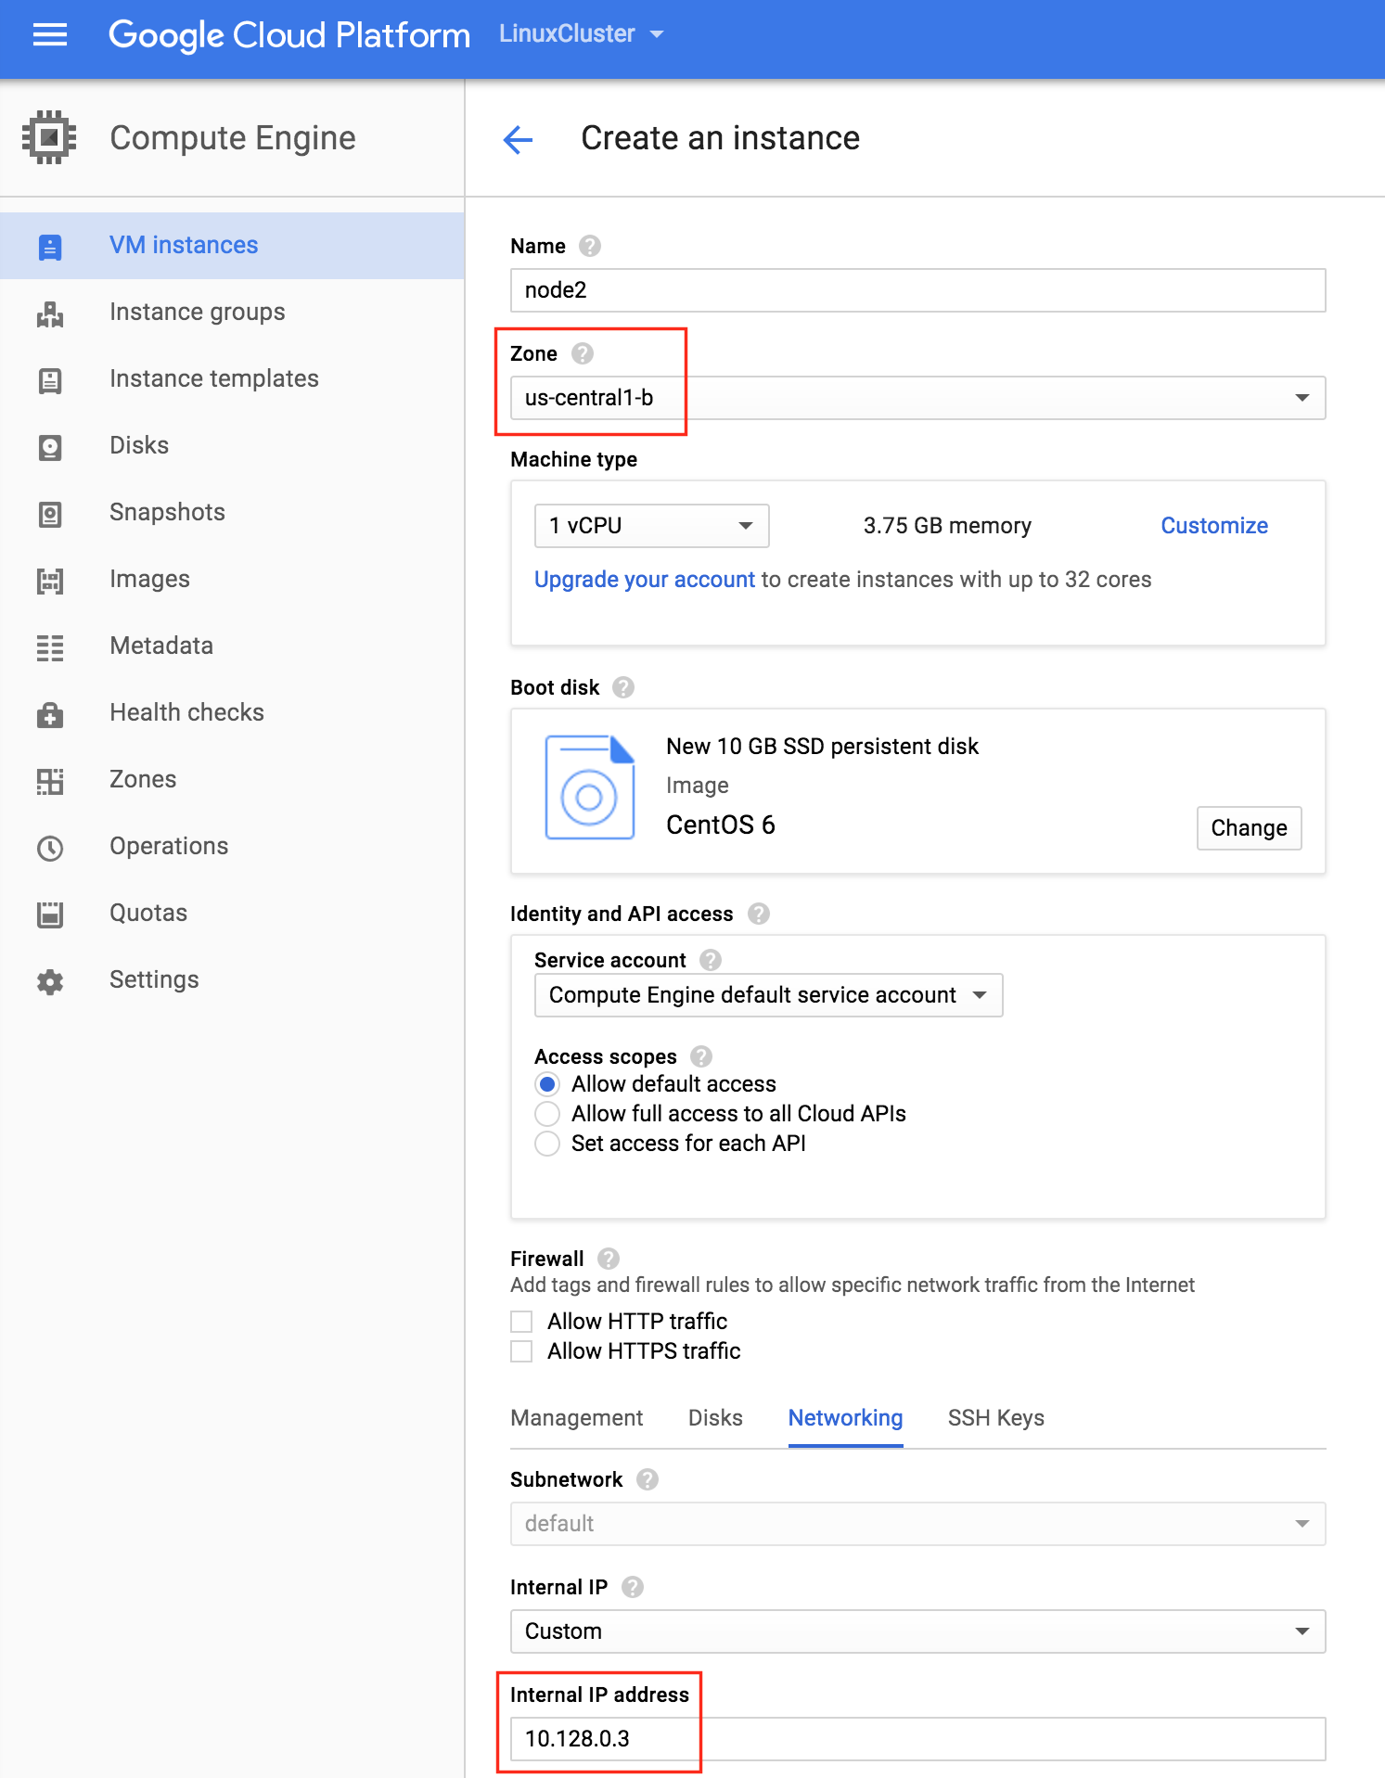The height and width of the screenshot is (1778, 1385).
Task: Click the Health checks sidebar icon
Action: click(x=50, y=714)
